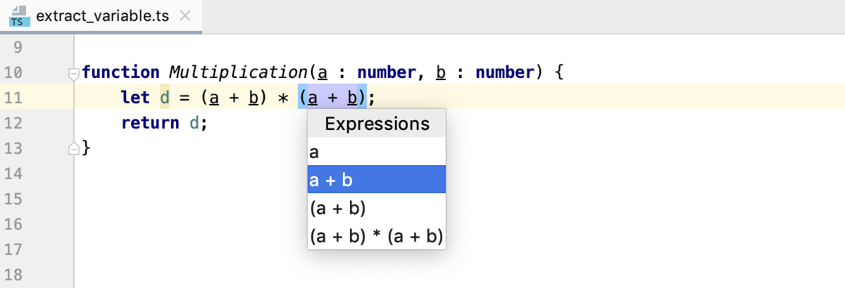This screenshot has width=845, height=288.
Task: Click the highlighted second (a + b) selection
Action: [x=332, y=97]
